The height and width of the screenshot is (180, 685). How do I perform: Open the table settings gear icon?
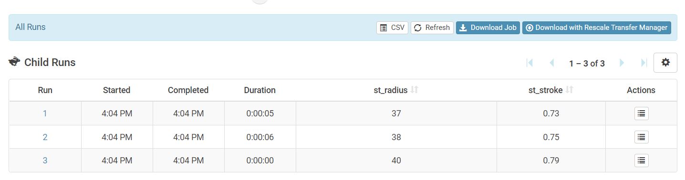coord(665,63)
